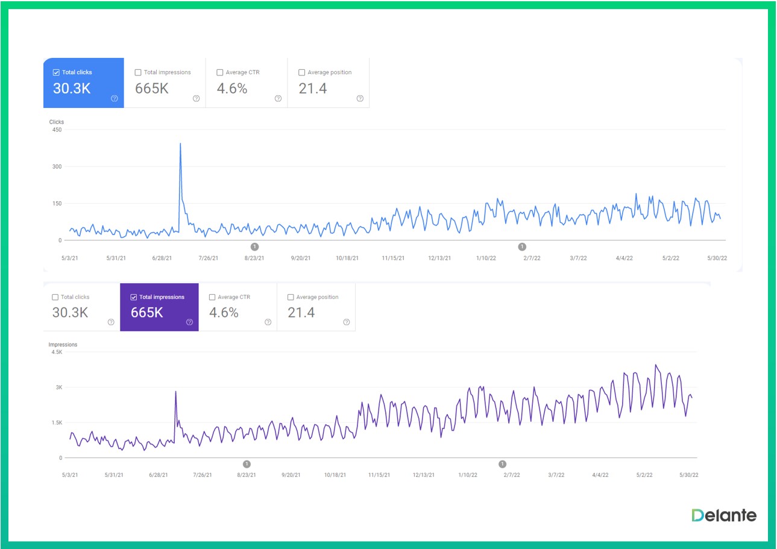The width and height of the screenshot is (777, 549).
Task: Open Average position help icon in top panel
Action: (x=360, y=99)
